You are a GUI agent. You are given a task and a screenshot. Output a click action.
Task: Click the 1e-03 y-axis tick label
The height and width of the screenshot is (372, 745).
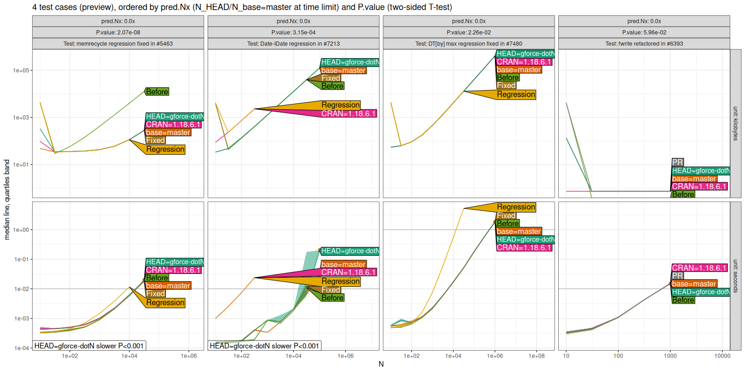pyautogui.click(x=21, y=319)
